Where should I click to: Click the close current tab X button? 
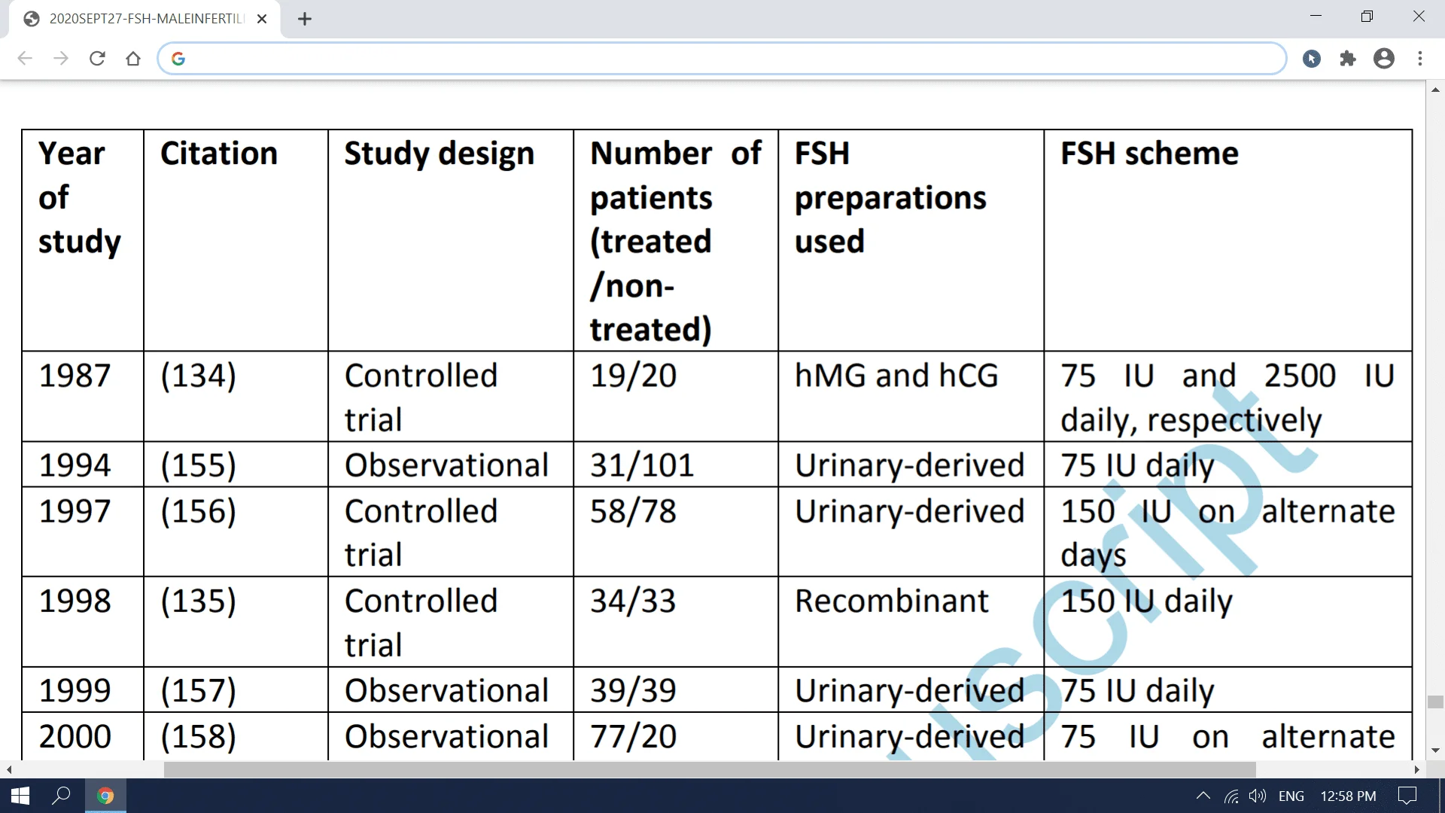tap(262, 19)
